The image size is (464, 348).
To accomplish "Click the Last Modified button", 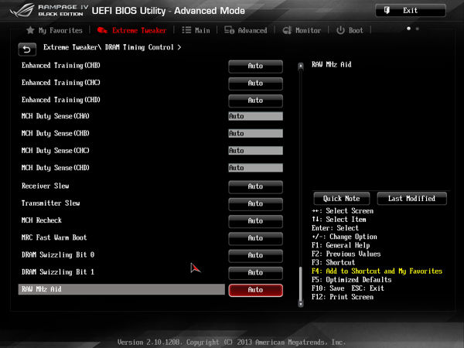I will click(x=411, y=199).
